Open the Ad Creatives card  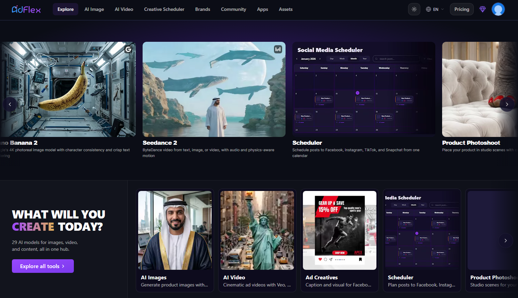[340, 240]
